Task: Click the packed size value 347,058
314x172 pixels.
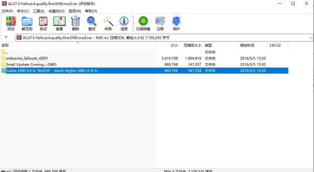Action: 195,70
